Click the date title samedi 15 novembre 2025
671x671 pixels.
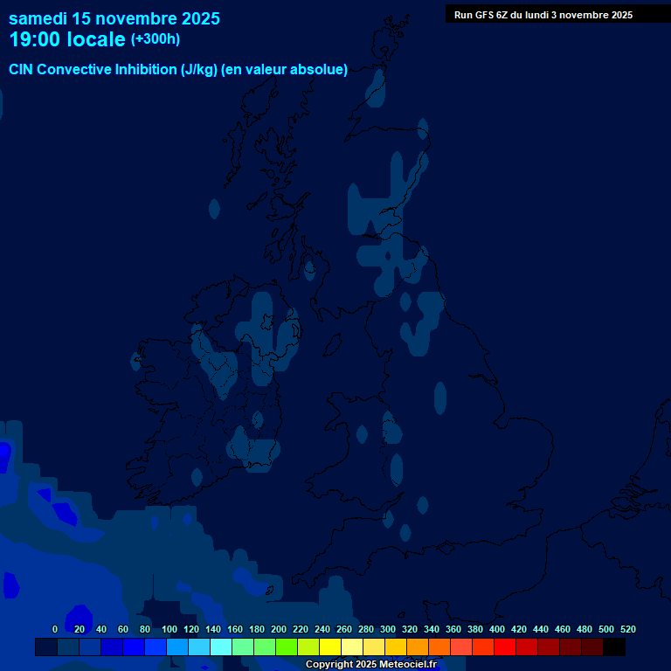point(114,18)
